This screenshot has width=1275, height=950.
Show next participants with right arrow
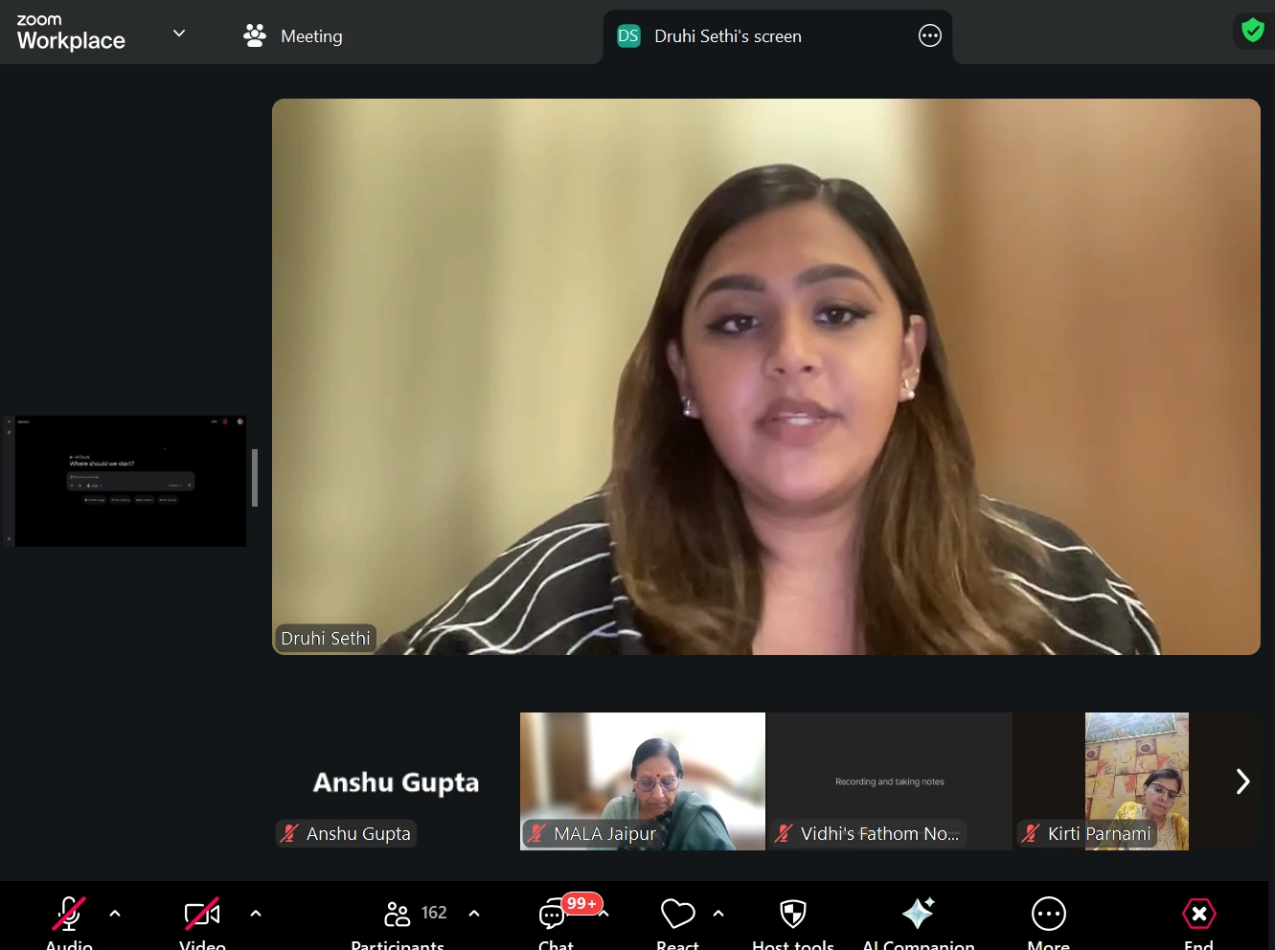[1242, 781]
